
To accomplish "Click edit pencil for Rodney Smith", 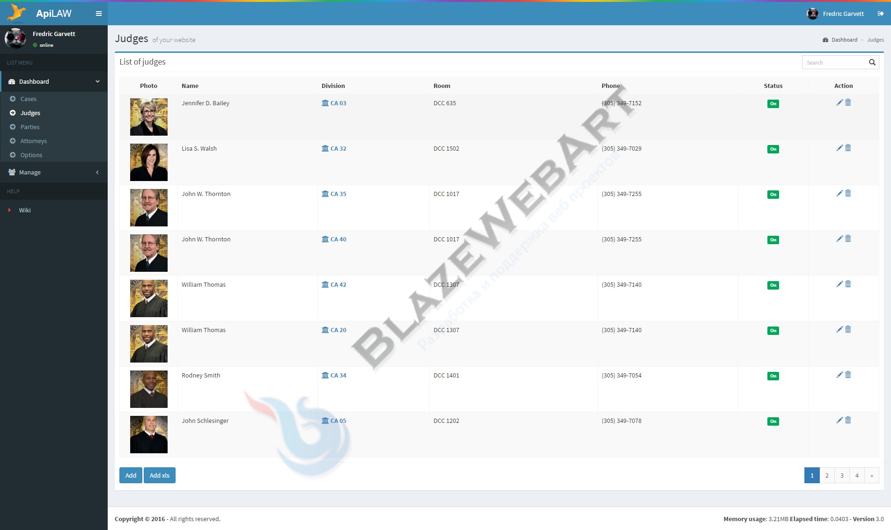I will pyautogui.click(x=839, y=375).
